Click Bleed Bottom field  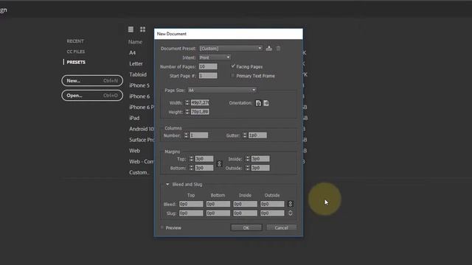click(218, 204)
